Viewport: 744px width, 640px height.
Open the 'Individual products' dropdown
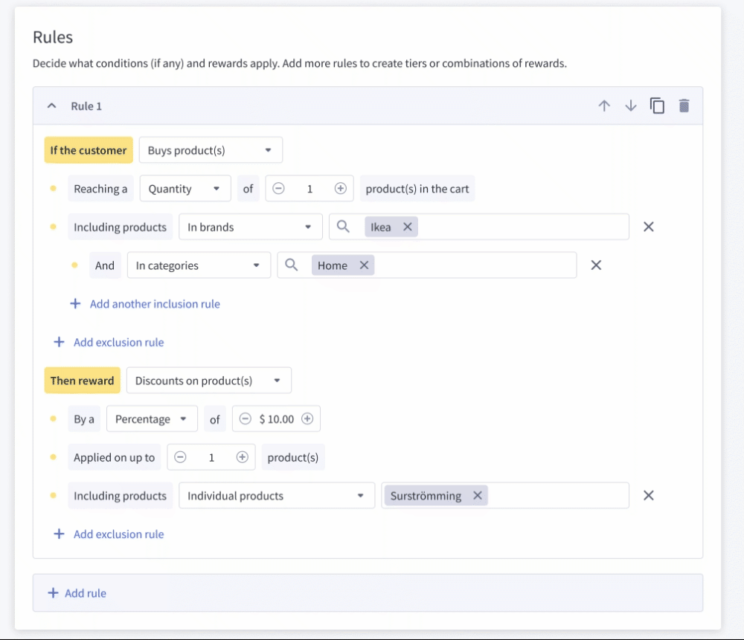point(277,496)
